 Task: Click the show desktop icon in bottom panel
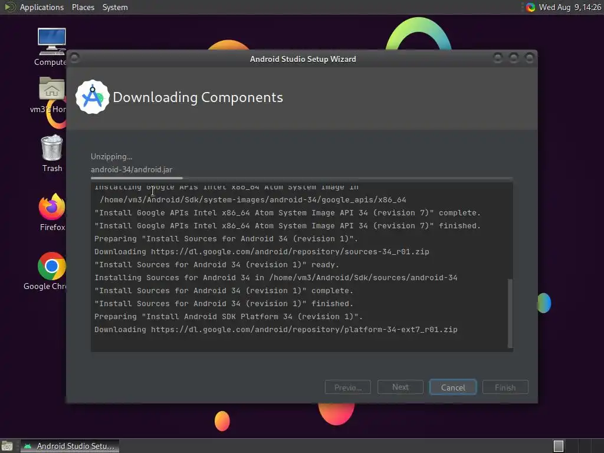[7, 446]
